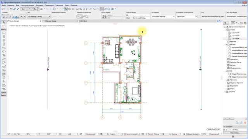Click the Undo icon
Screen dimensions: 248x139
coord(3,9)
